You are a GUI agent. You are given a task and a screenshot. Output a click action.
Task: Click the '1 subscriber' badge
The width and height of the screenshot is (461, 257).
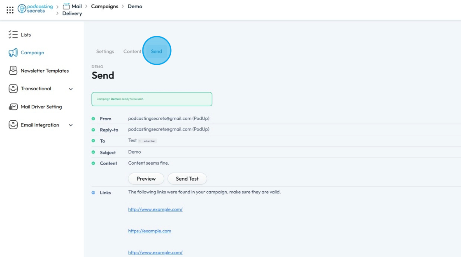[x=147, y=141]
